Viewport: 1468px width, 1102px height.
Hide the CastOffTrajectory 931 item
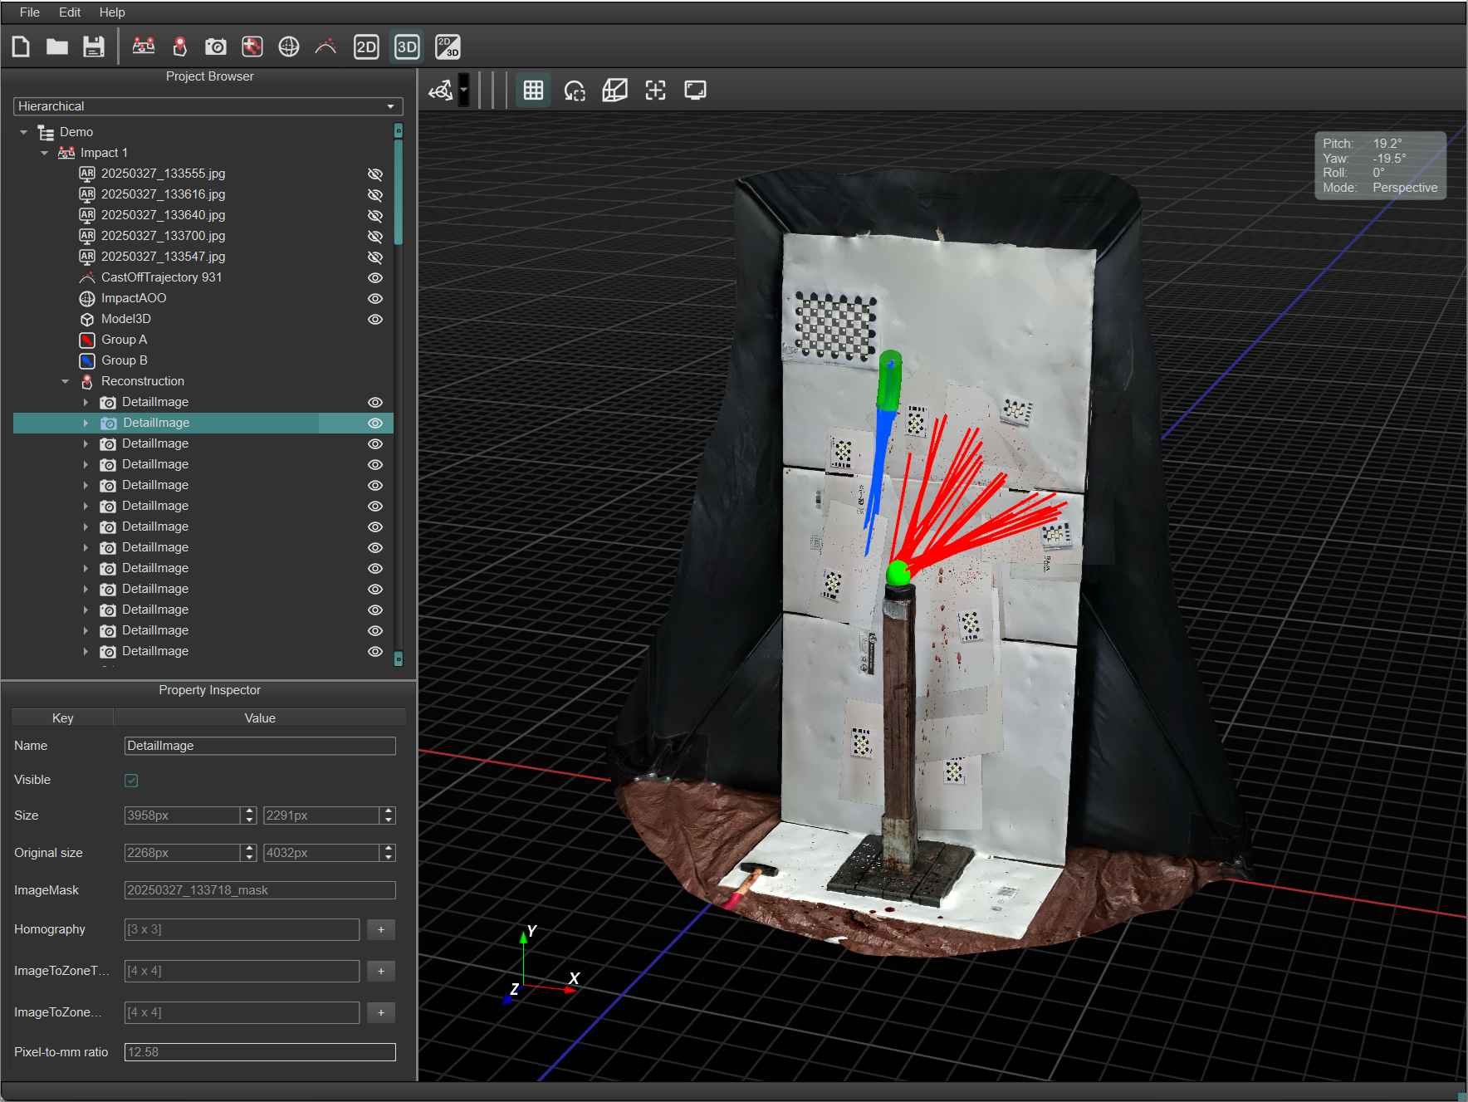point(375,277)
